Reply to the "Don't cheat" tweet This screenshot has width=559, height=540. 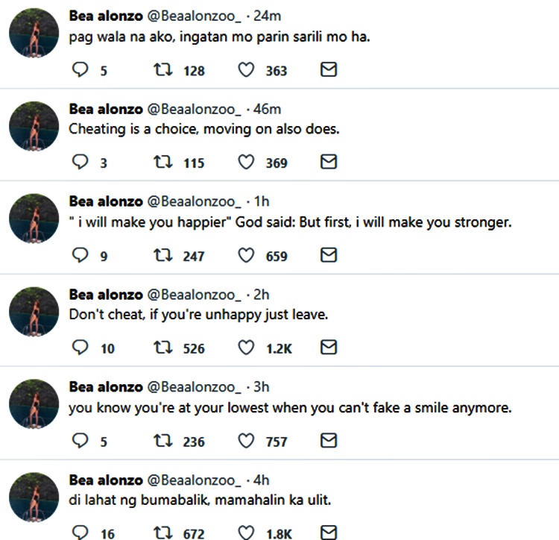coord(80,348)
